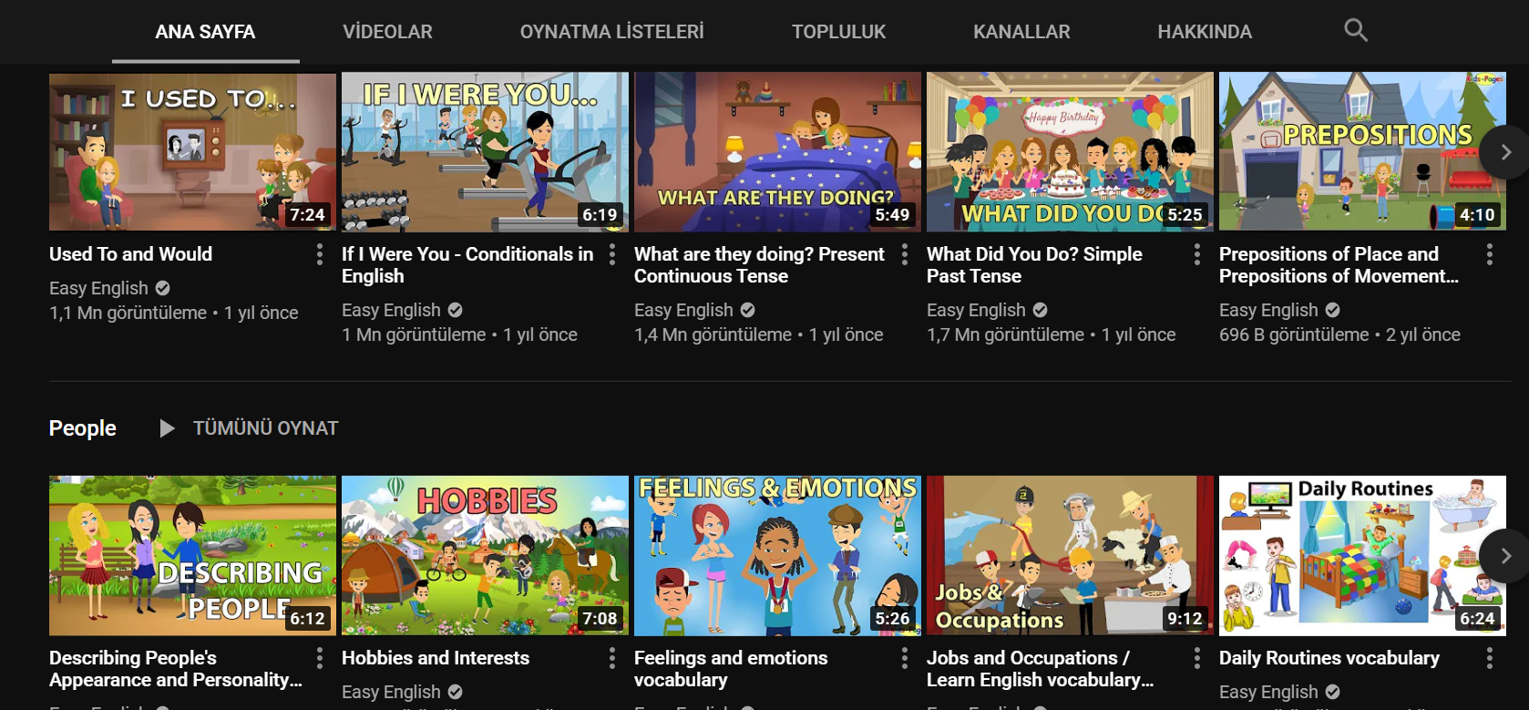Open Easy English channel link under Used To
Viewport: 1529px width, 710px height.
point(98,288)
